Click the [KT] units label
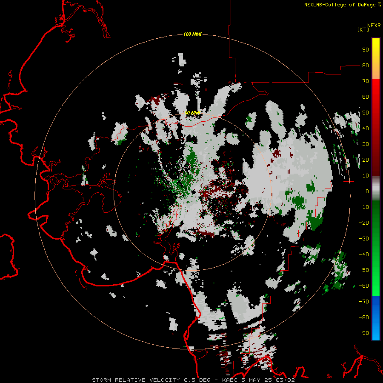Screen dimensions: 383x383 point(363,29)
